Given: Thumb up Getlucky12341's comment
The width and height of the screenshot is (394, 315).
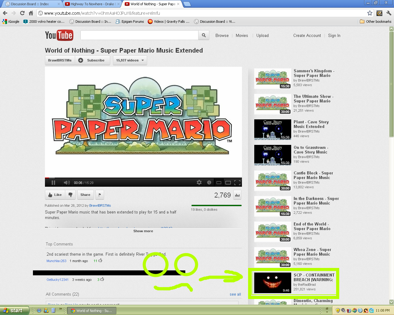Looking at the screenshot, I should 102,279.
